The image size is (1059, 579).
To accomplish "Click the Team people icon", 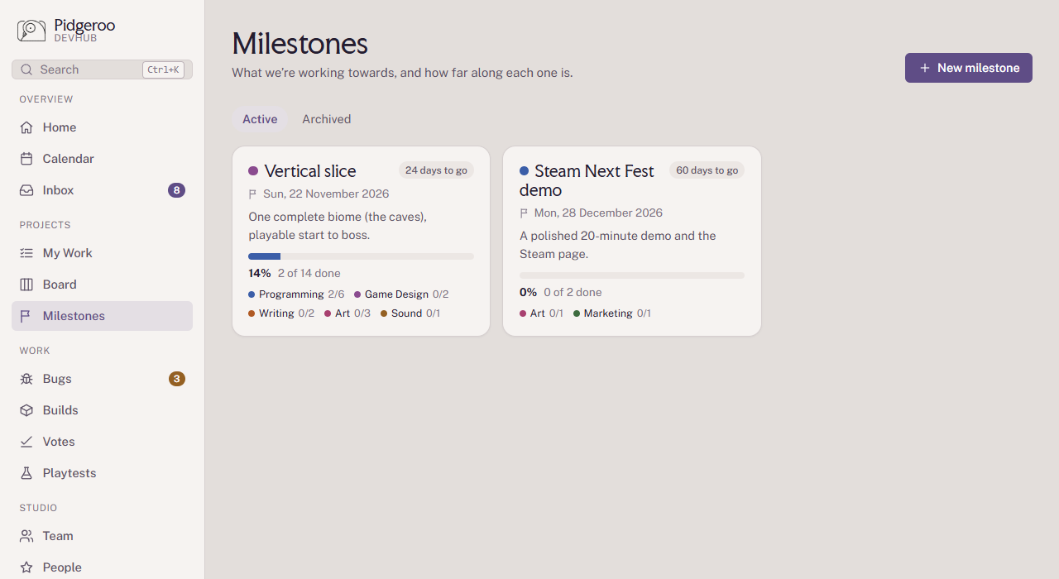I will (26, 536).
